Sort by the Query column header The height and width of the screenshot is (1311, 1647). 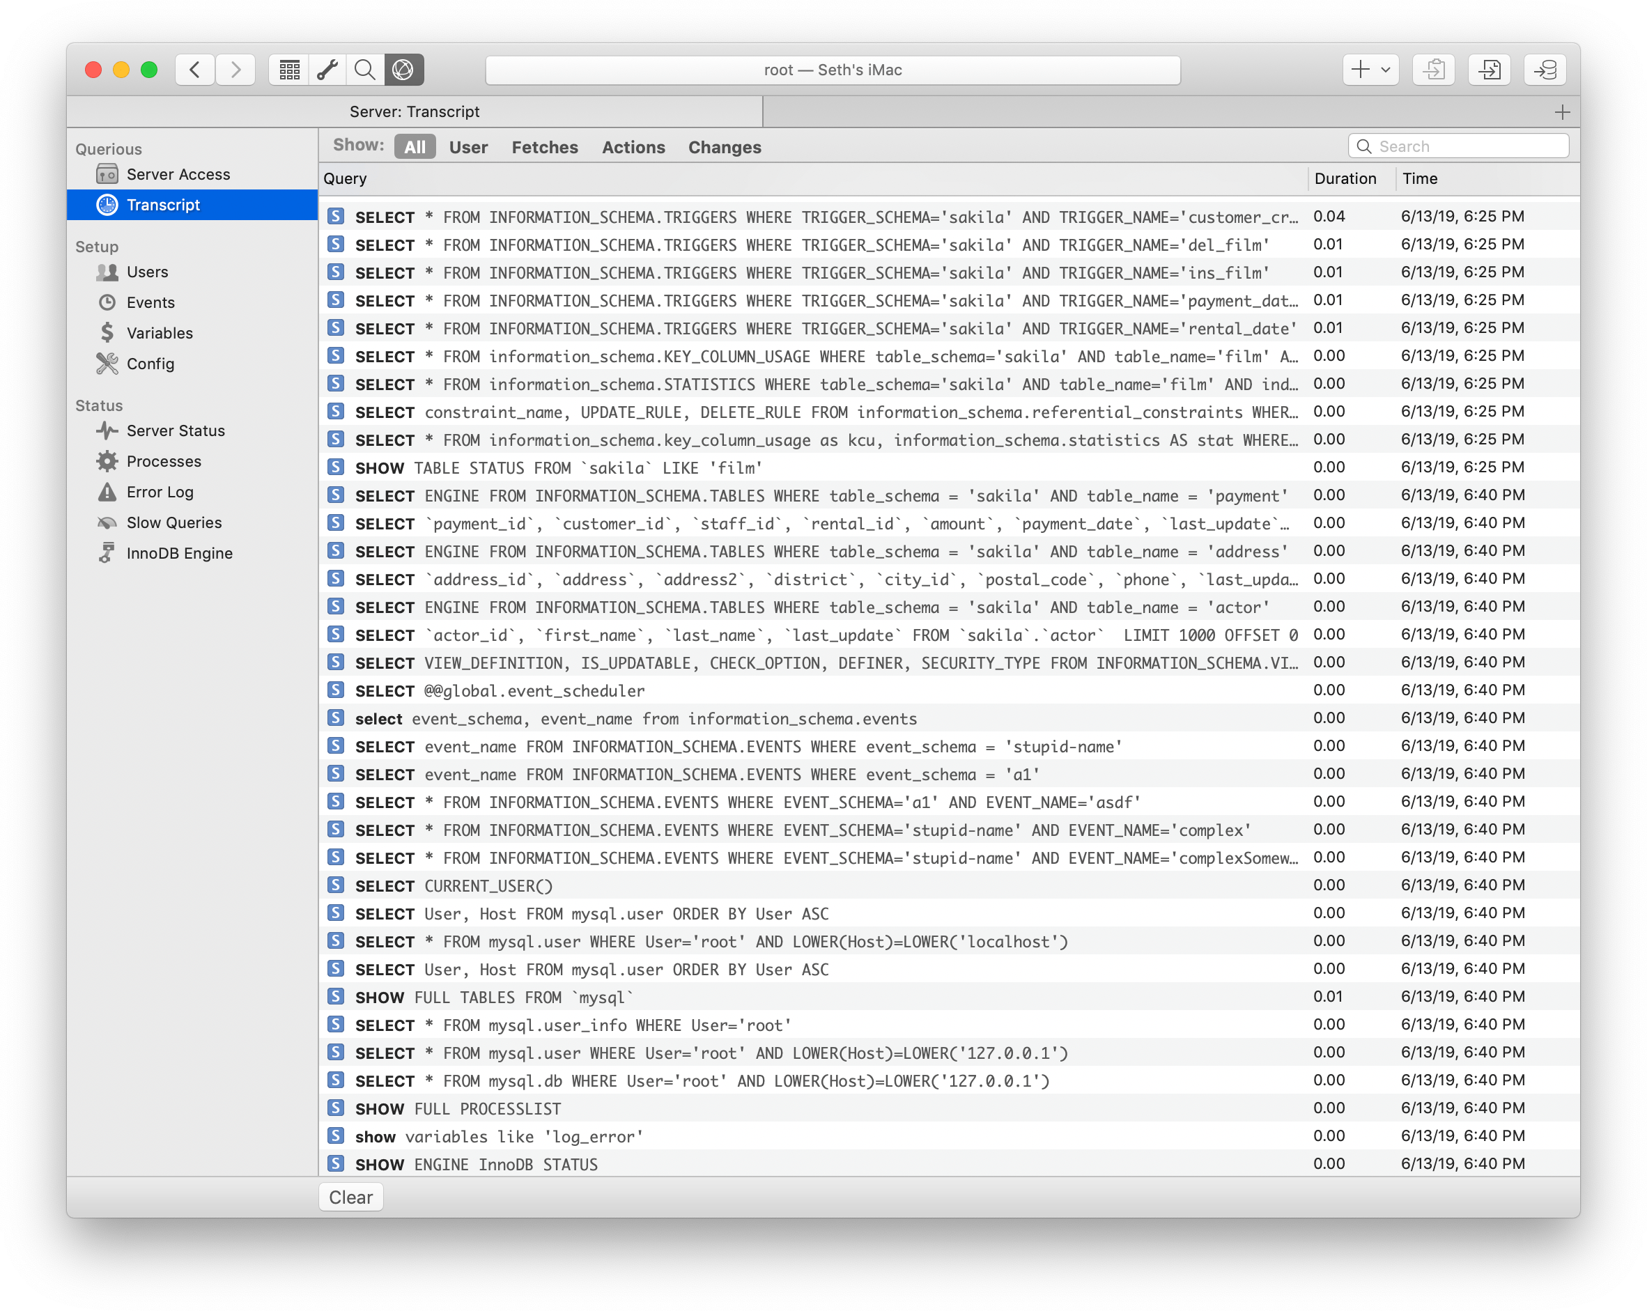click(813, 178)
